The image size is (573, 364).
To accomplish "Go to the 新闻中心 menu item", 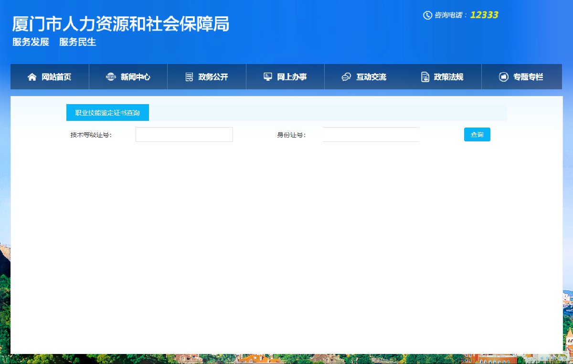I will coord(135,77).
